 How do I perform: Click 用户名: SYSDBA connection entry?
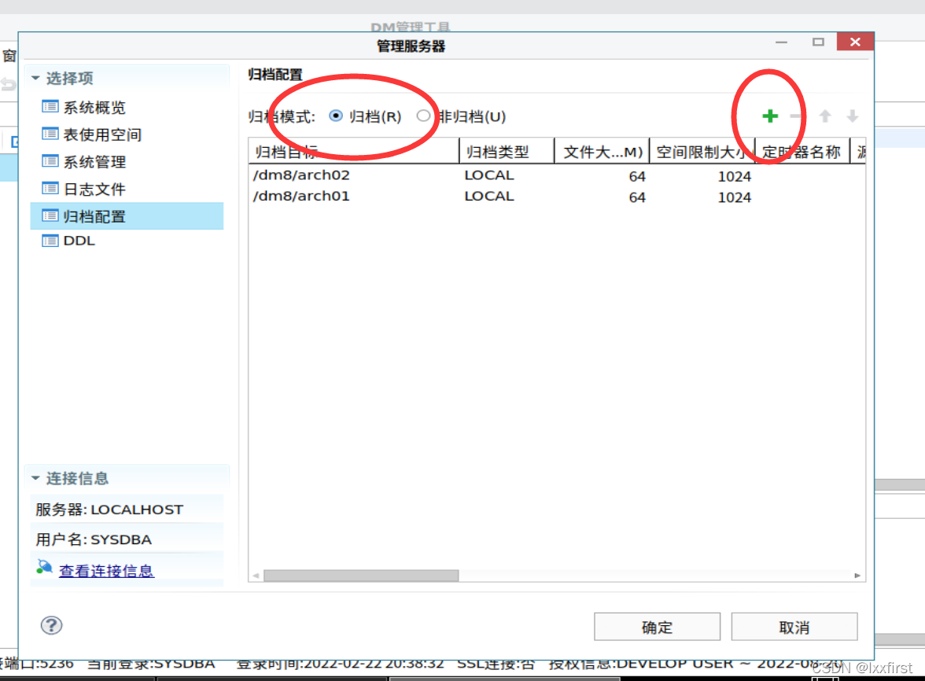coord(127,539)
